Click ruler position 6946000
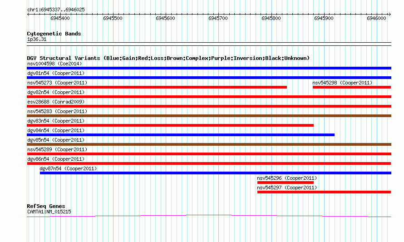The image size is (404, 242). [x=376, y=18]
